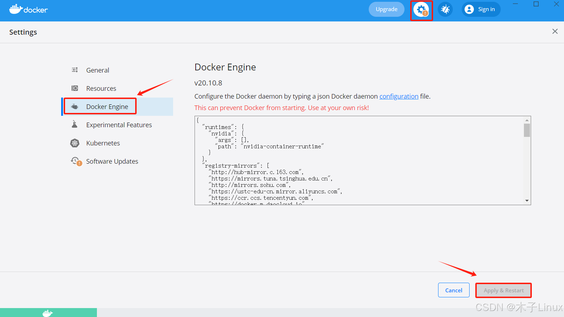This screenshot has height=317, width=564.
Task: Click the Experimental Features flask icon
Action: pyautogui.click(x=75, y=124)
